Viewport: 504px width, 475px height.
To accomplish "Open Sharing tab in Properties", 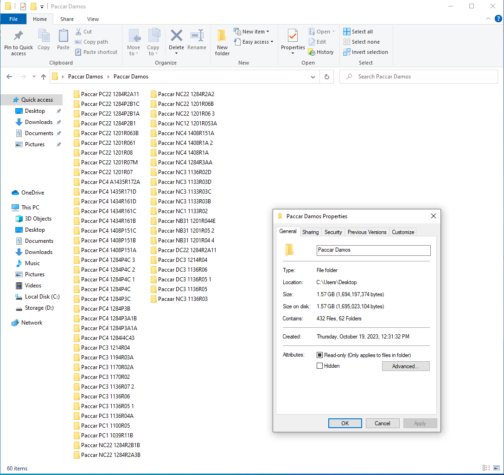I will coord(310,232).
